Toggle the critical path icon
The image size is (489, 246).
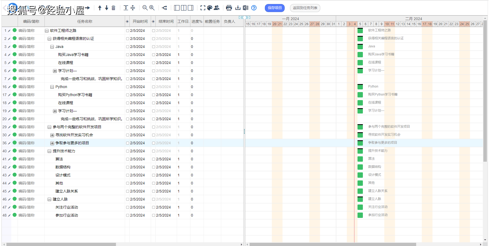point(164,8)
